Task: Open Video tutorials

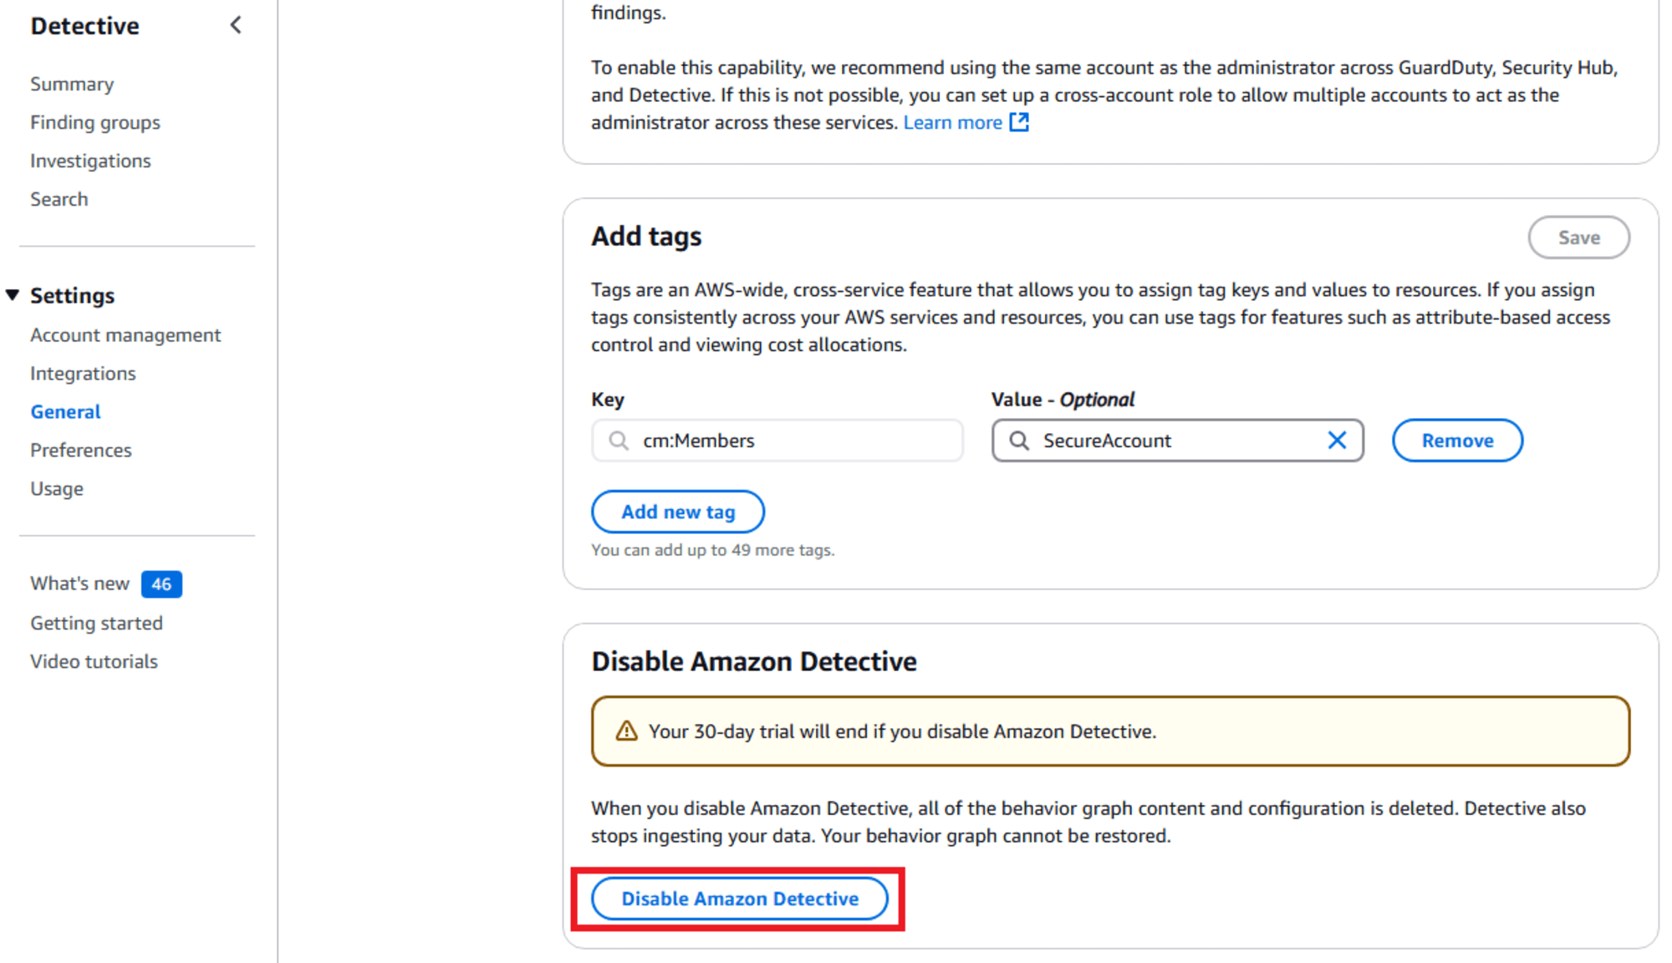Action: coord(94,661)
